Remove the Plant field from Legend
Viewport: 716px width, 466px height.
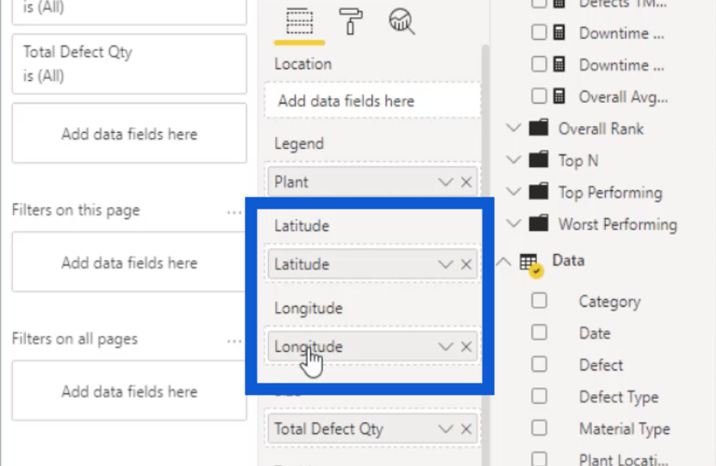pos(467,182)
